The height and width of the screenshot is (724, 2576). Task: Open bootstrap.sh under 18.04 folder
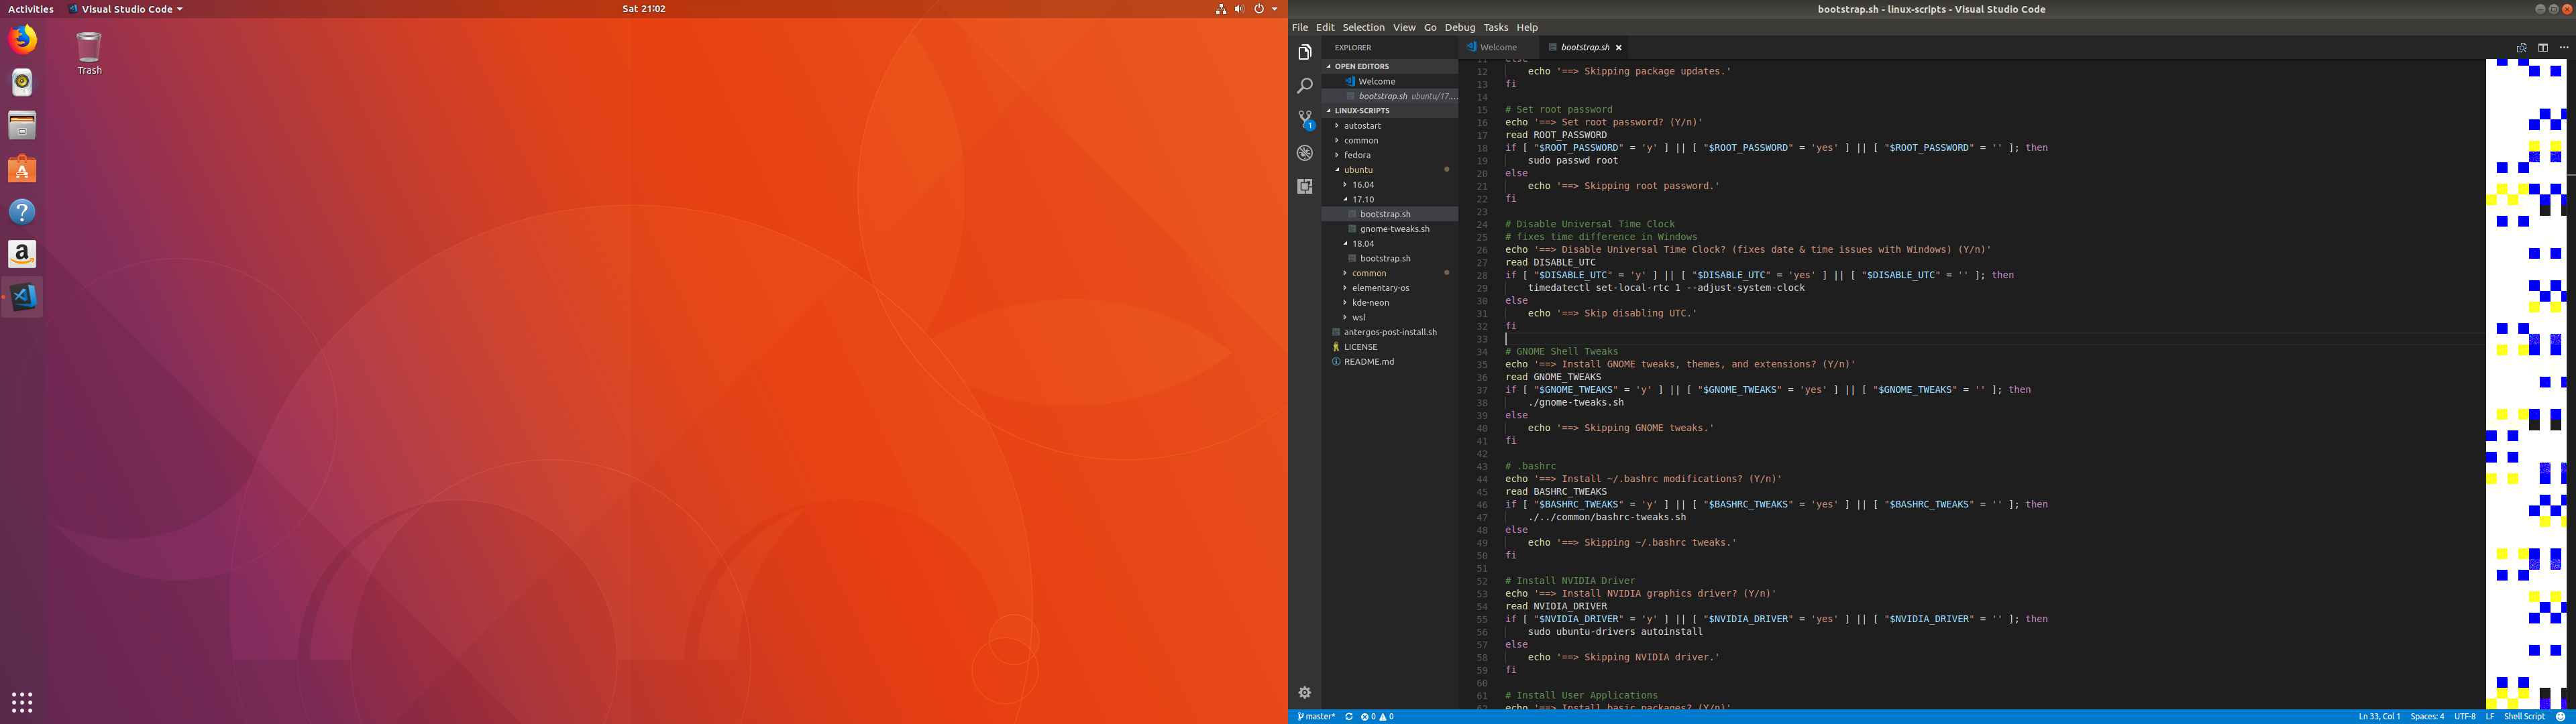(1390, 258)
